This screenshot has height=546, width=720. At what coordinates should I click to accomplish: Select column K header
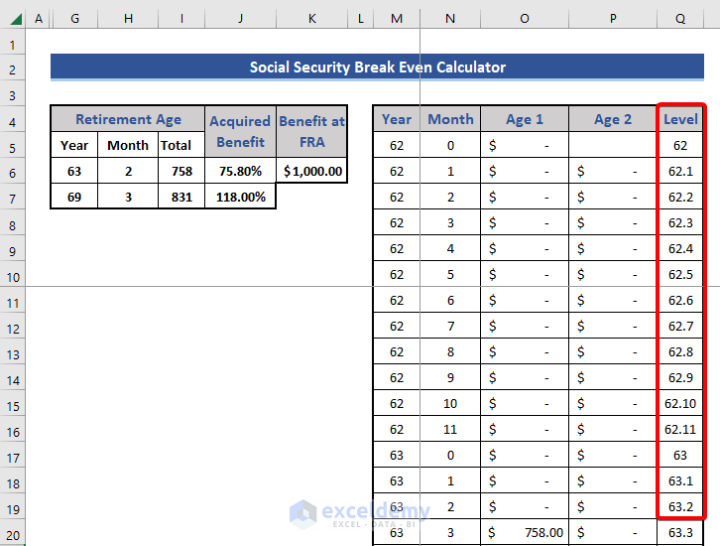311,19
